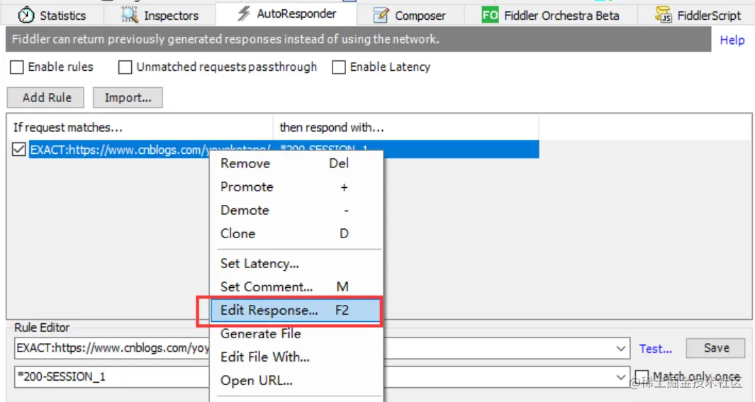Image resolution: width=755 pixels, height=402 pixels.
Task: Click the Import... button
Action: (128, 98)
